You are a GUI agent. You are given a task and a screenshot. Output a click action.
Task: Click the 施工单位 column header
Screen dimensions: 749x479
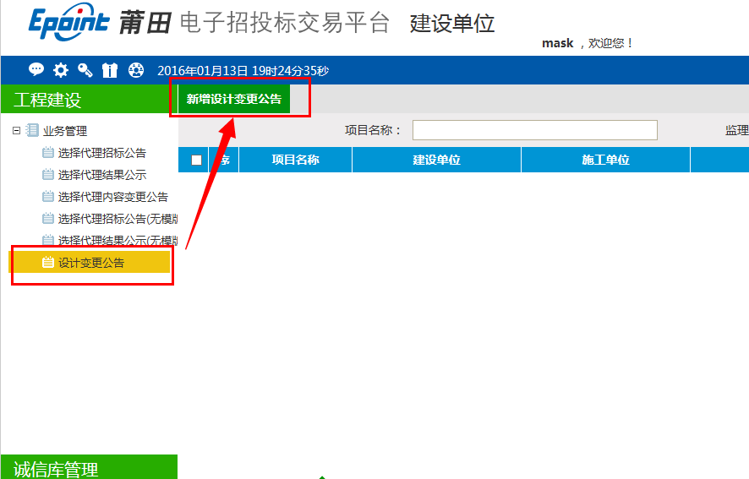pyautogui.click(x=605, y=160)
